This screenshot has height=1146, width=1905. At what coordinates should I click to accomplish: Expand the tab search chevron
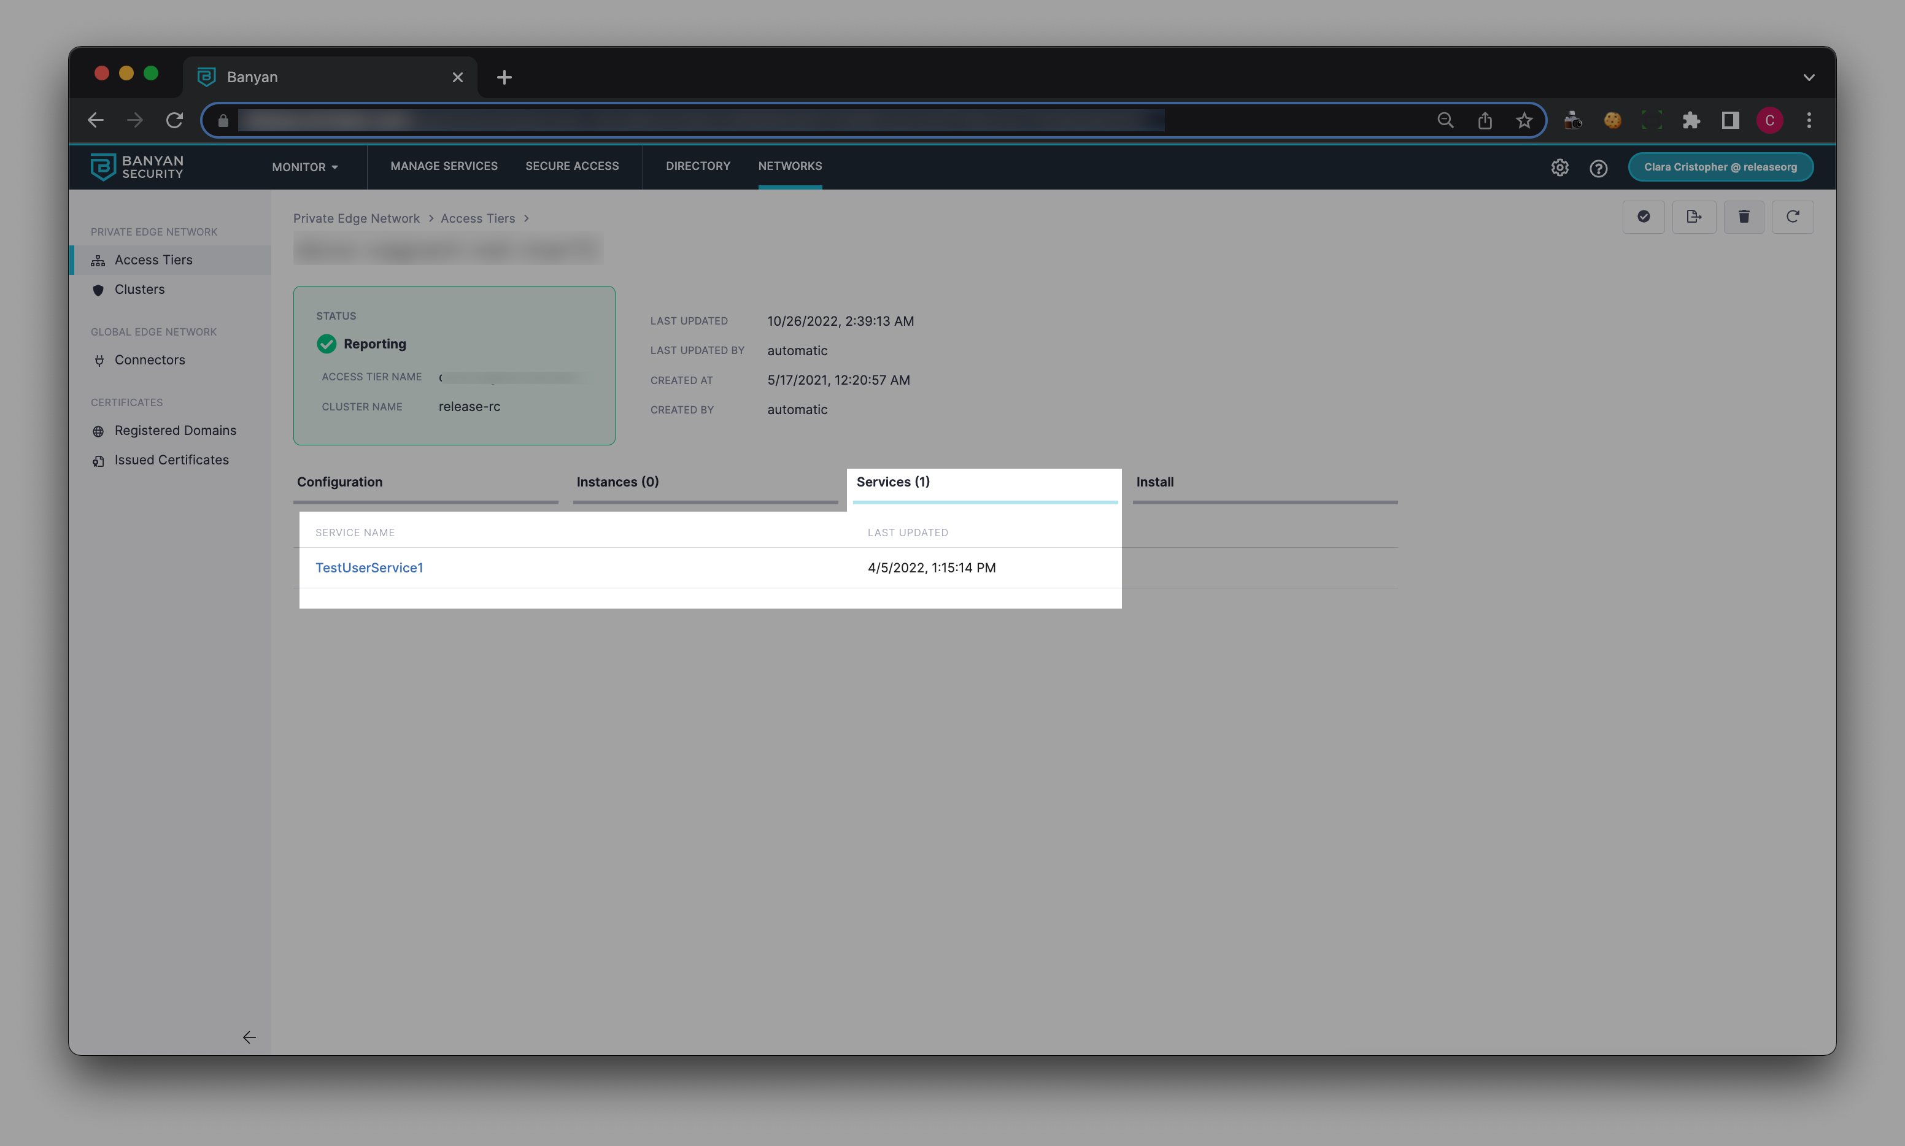point(1809,77)
